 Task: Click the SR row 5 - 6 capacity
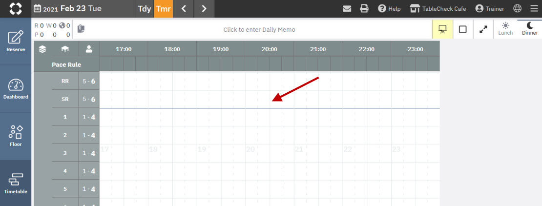click(x=89, y=99)
